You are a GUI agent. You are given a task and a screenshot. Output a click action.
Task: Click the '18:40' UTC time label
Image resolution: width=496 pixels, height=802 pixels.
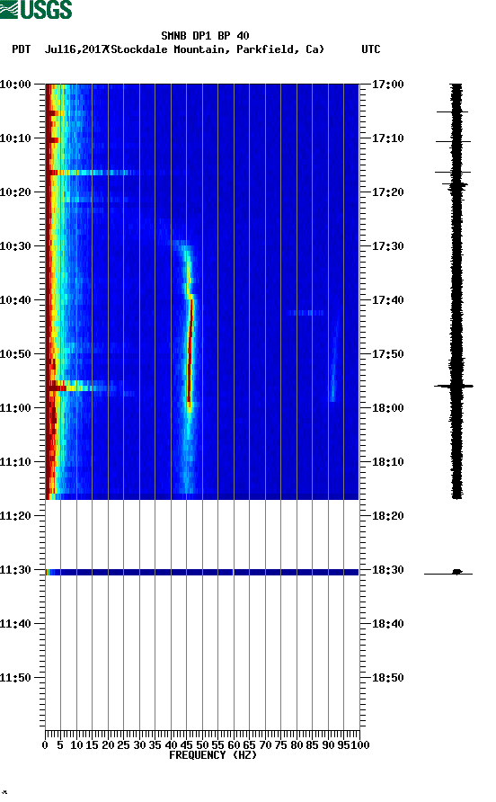387,623
